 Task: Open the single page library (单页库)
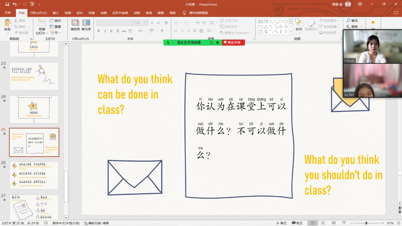[x=86, y=25]
